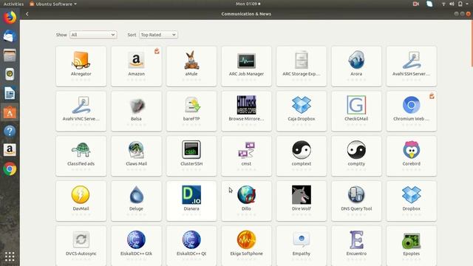This screenshot has height=266, width=473.
Task: Click the screen recording indicator
Action: coord(416,4)
